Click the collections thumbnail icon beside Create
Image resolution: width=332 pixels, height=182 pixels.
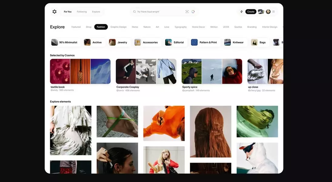tap(261, 12)
